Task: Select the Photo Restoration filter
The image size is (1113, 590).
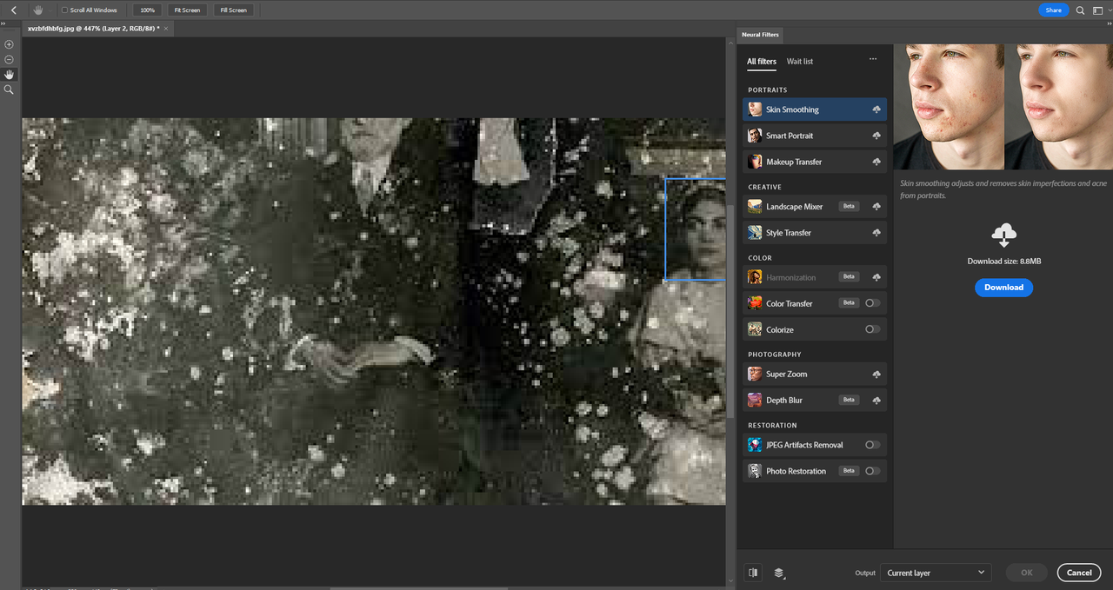Action: click(815, 471)
